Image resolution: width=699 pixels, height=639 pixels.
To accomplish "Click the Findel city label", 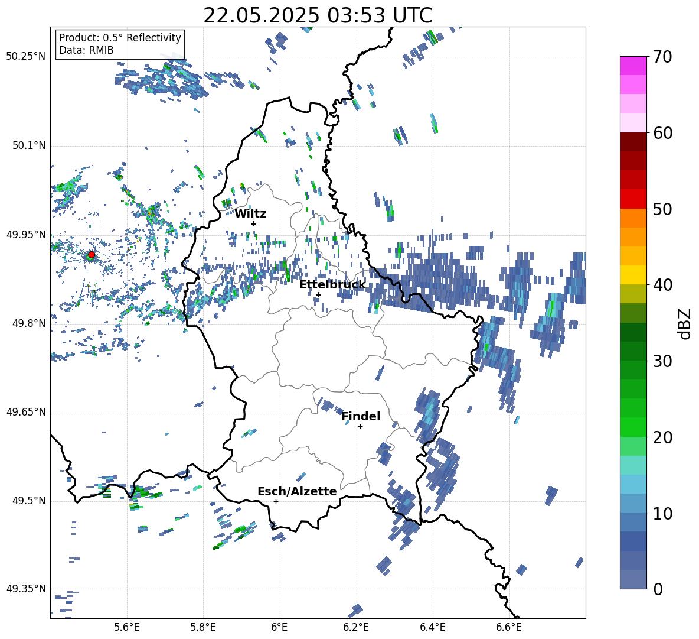I will click(361, 416).
